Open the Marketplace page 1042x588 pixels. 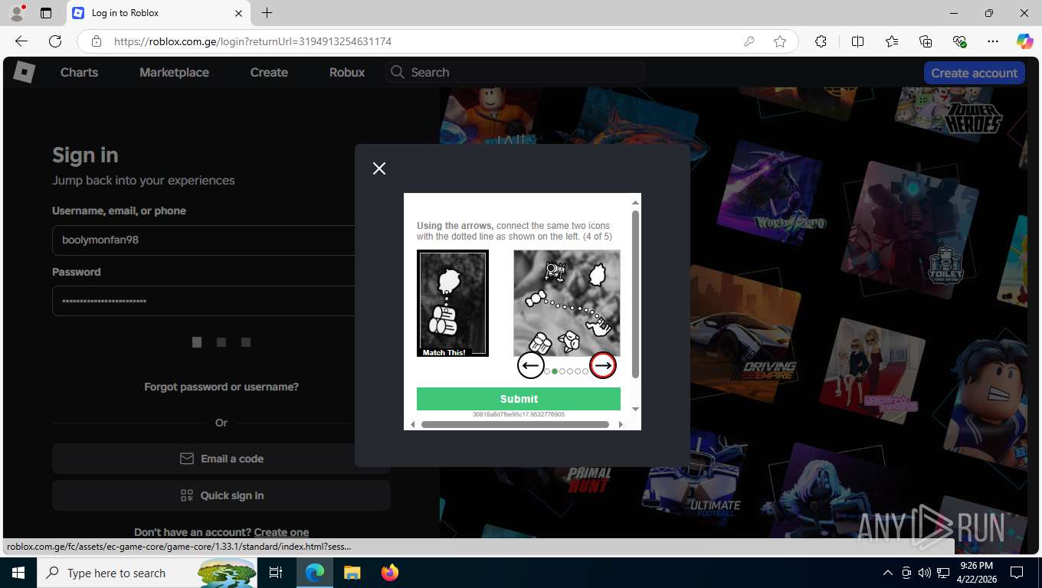(x=174, y=72)
